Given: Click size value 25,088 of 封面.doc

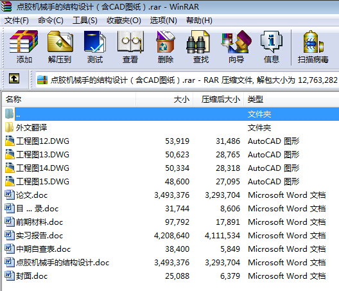Looking at the screenshot, I should (177, 276).
